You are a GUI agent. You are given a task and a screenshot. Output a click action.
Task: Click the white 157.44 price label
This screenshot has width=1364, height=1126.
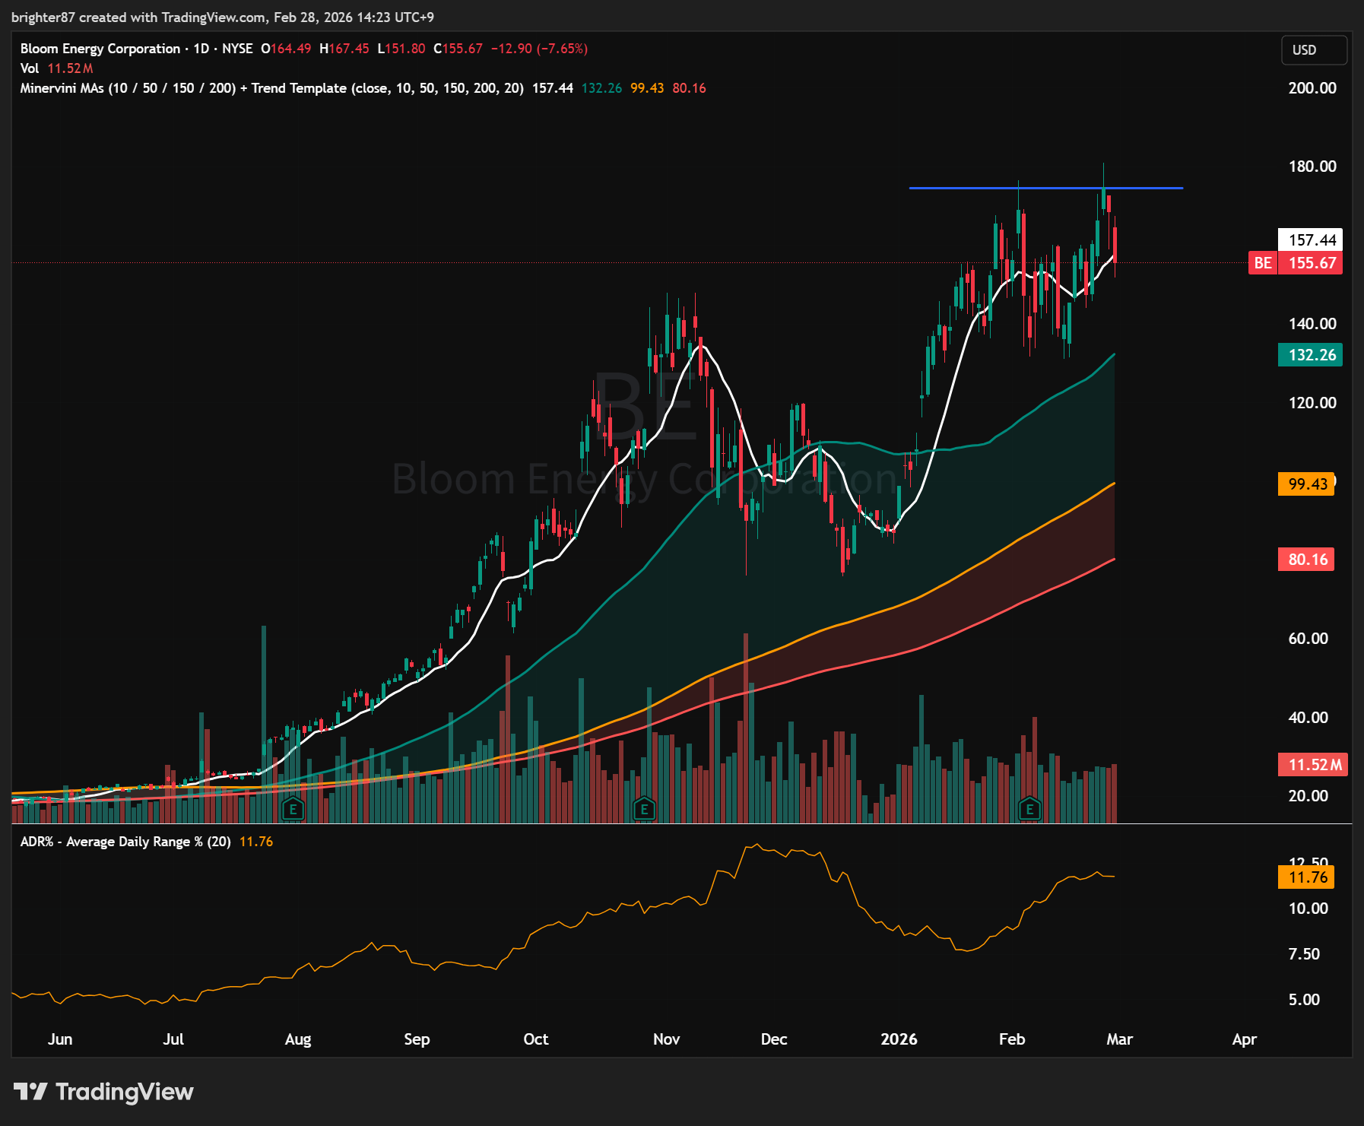1311,240
